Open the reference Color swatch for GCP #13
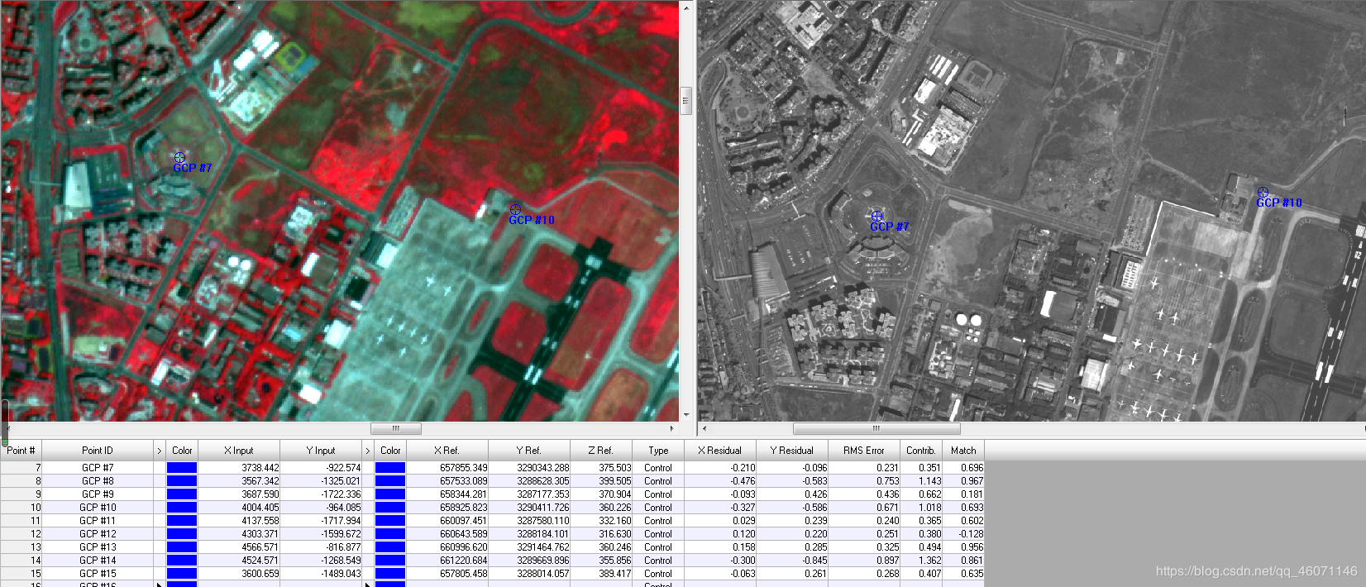 tap(390, 547)
